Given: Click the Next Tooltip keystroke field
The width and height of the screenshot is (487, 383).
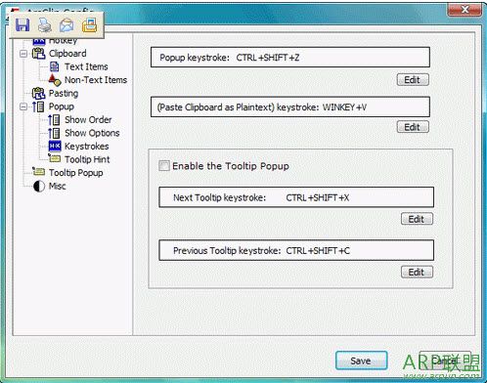Looking at the screenshot, I should (x=296, y=197).
